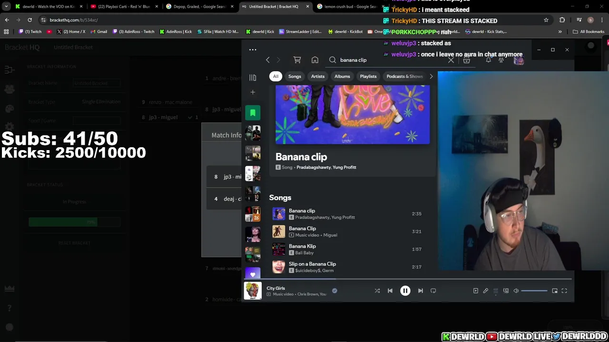The width and height of the screenshot is (609, 342).
Task: Enter Spotify full screen mode
Action: click(x=564, y=291)
